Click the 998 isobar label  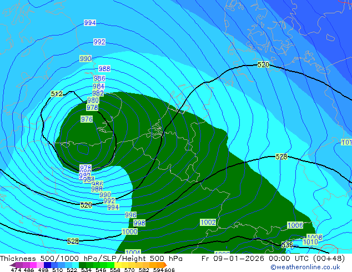click(139, 223)
